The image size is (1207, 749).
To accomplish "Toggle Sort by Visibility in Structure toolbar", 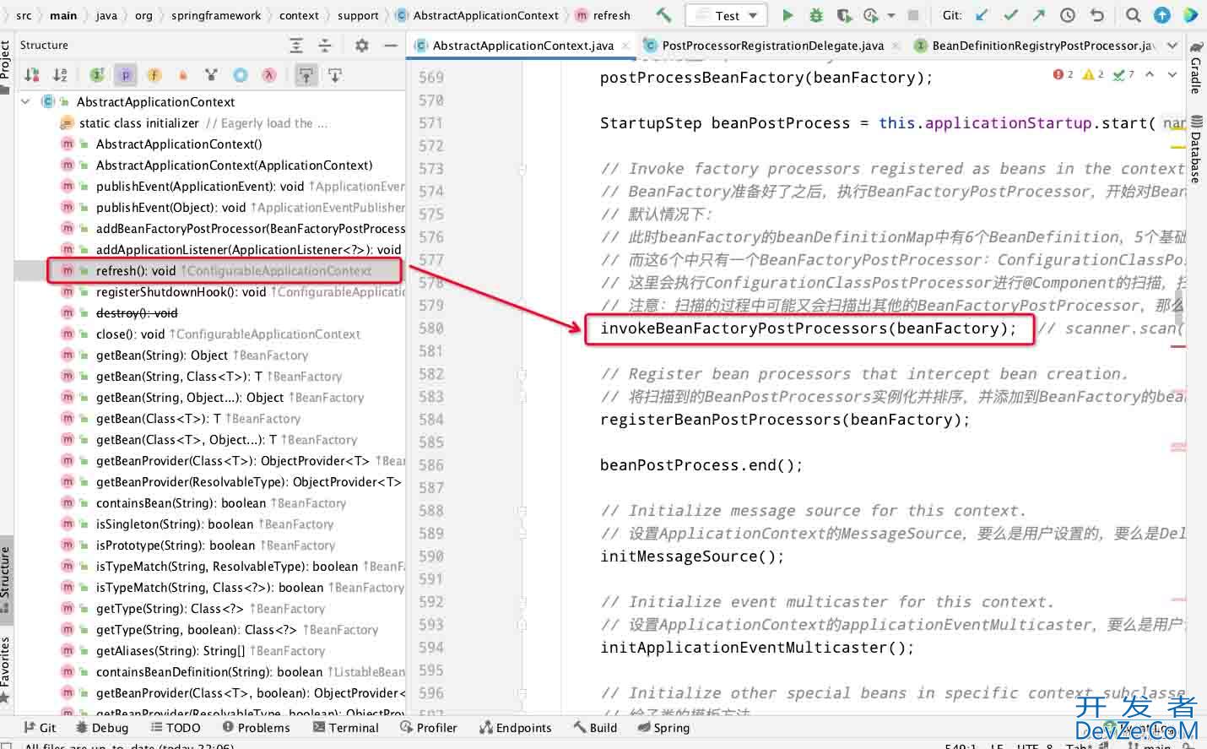I will [32, 75].
